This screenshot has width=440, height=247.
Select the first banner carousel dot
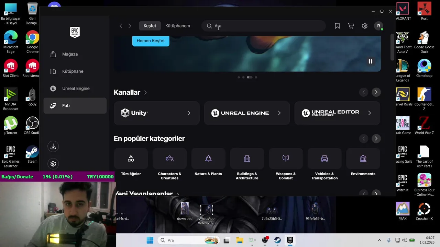239,77
